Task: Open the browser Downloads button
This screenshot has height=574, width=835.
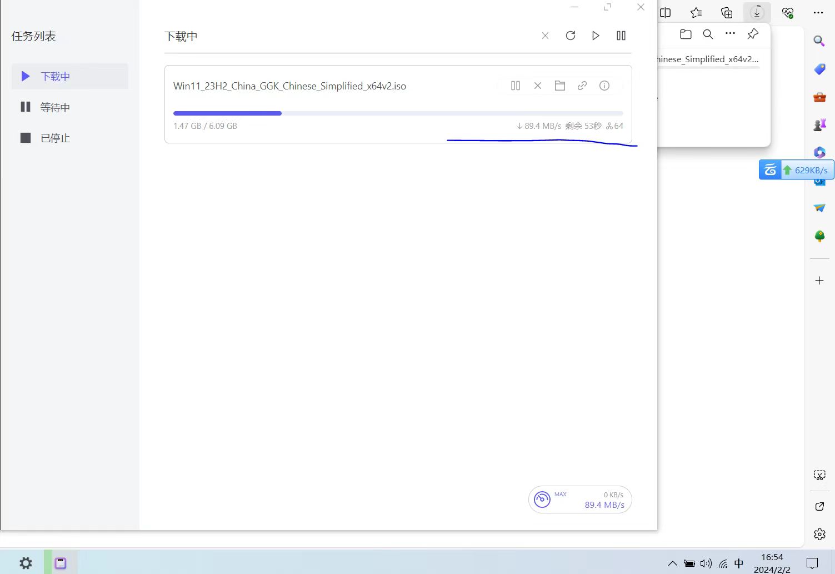Action: (757, 12)
